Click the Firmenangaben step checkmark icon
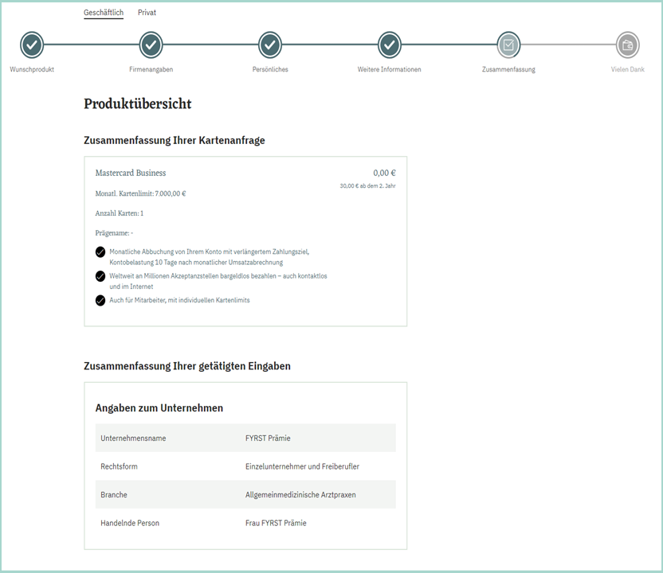 coord(151,45)
